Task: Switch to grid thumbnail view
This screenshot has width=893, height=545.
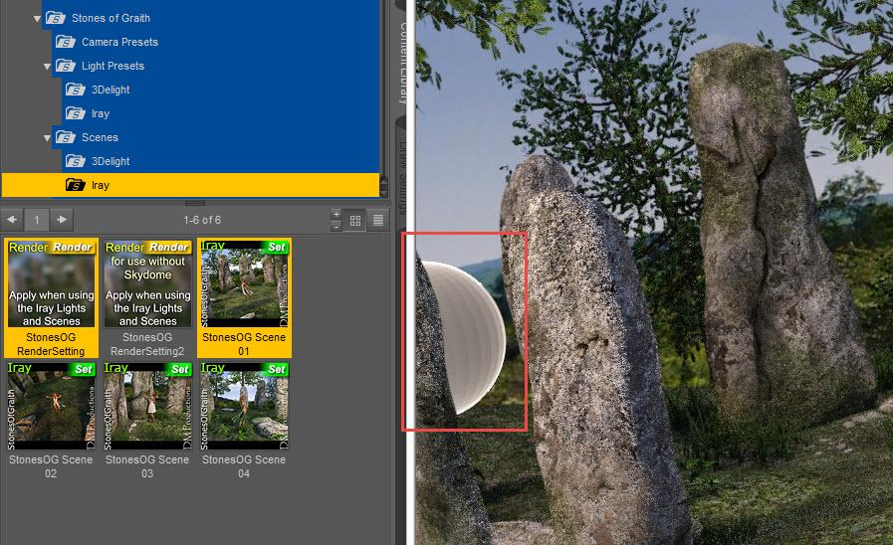Action: (x=355, y=220)
